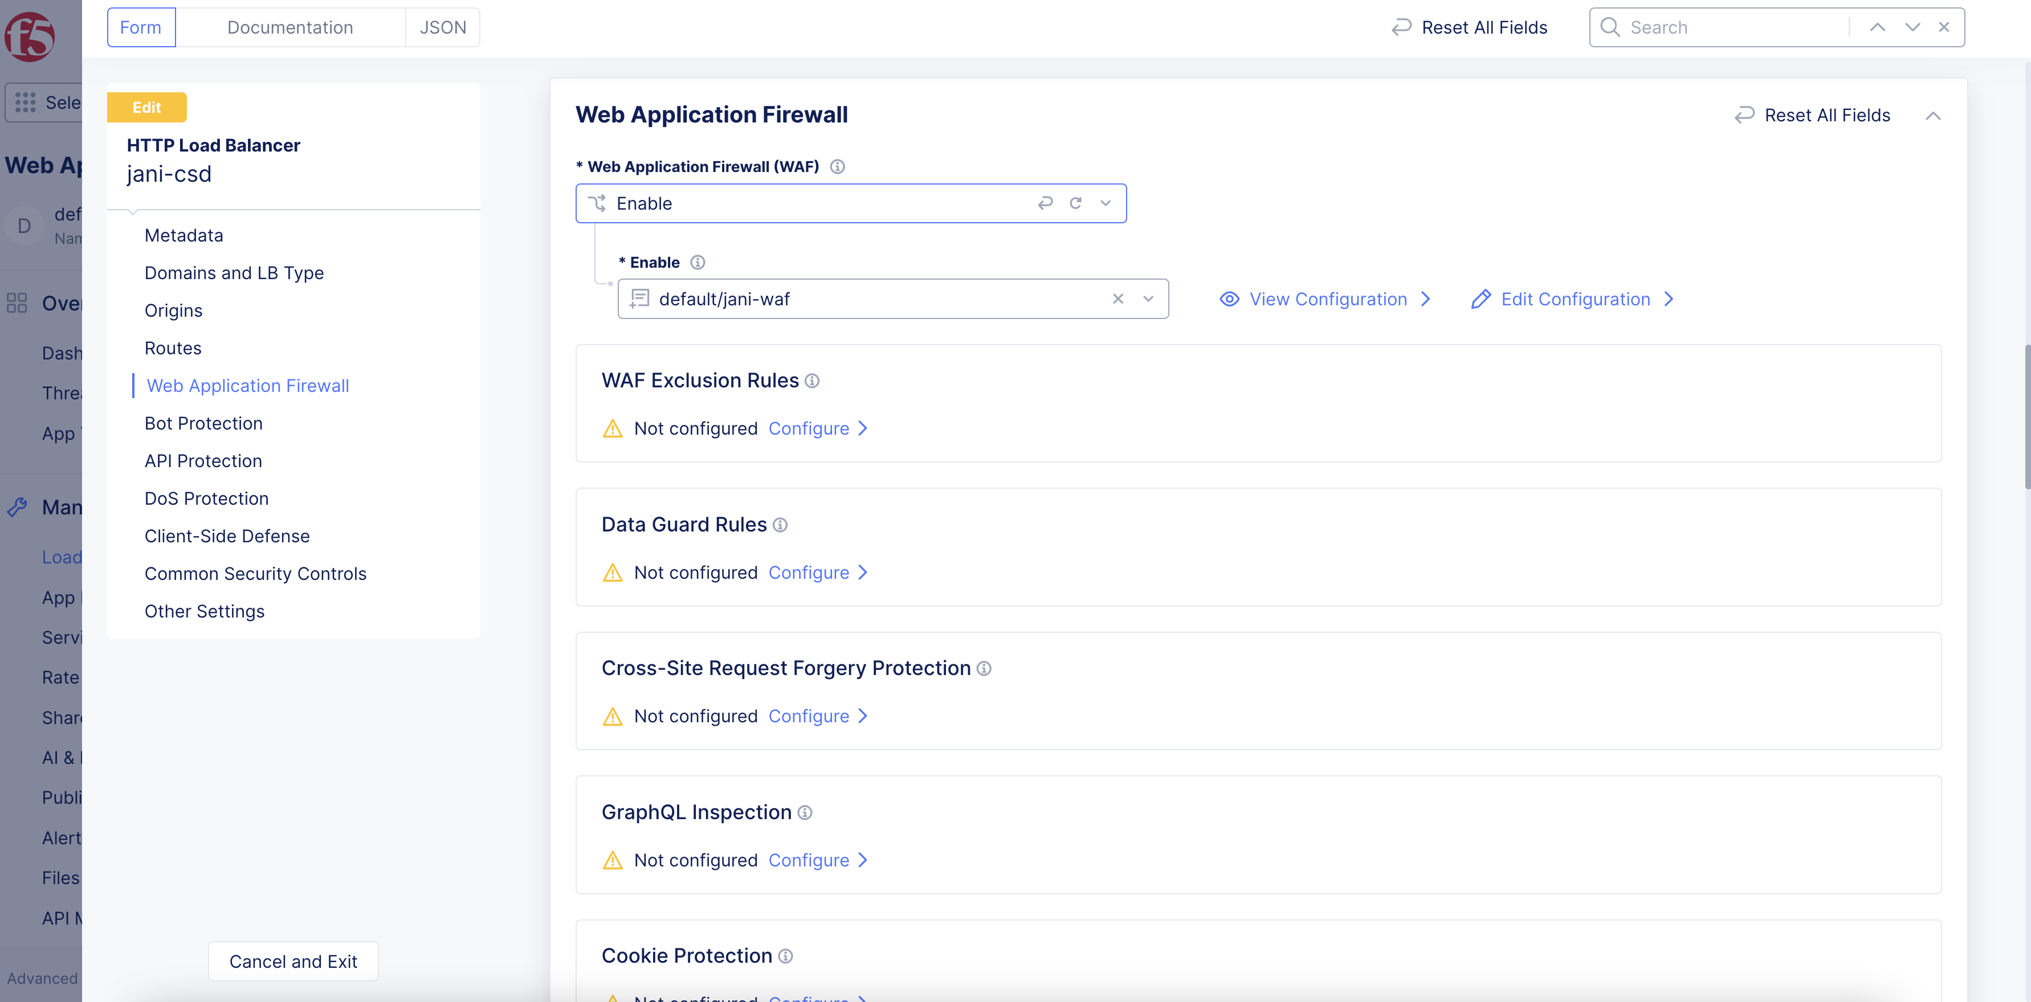
Task: Click the search previous-result up arrow
Action: pos(1877,27)
